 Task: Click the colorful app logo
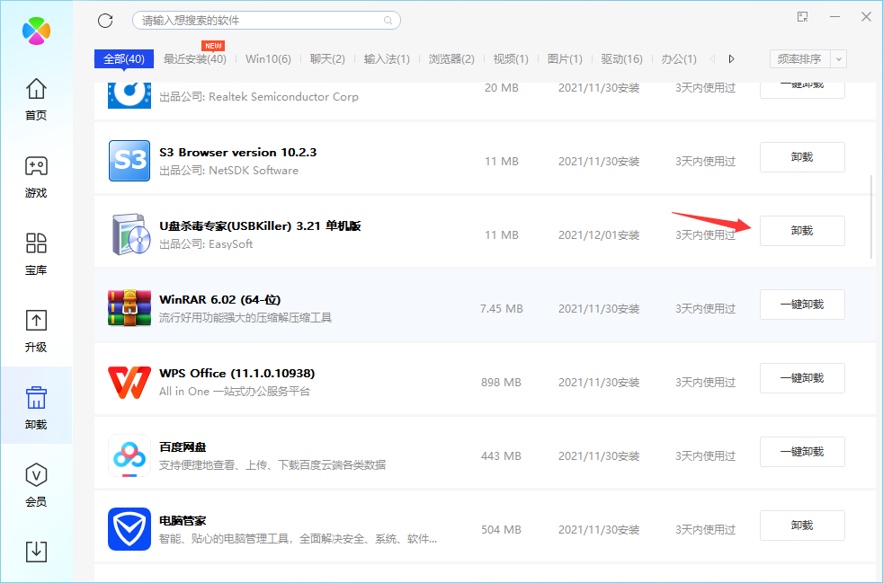click(x=37, y=31)
